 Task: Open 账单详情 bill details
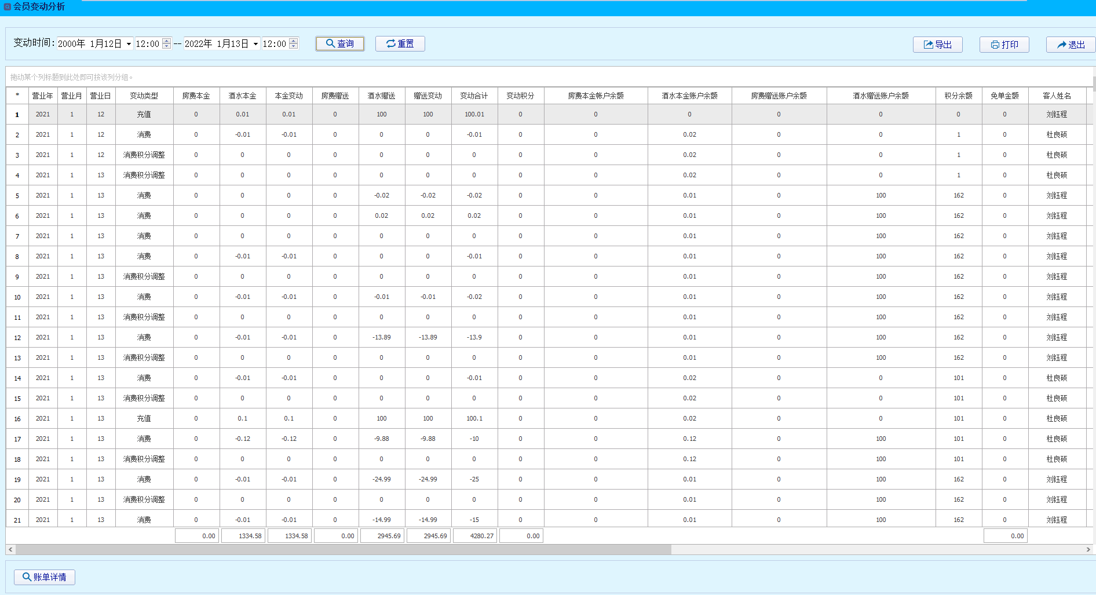point(45,577)
